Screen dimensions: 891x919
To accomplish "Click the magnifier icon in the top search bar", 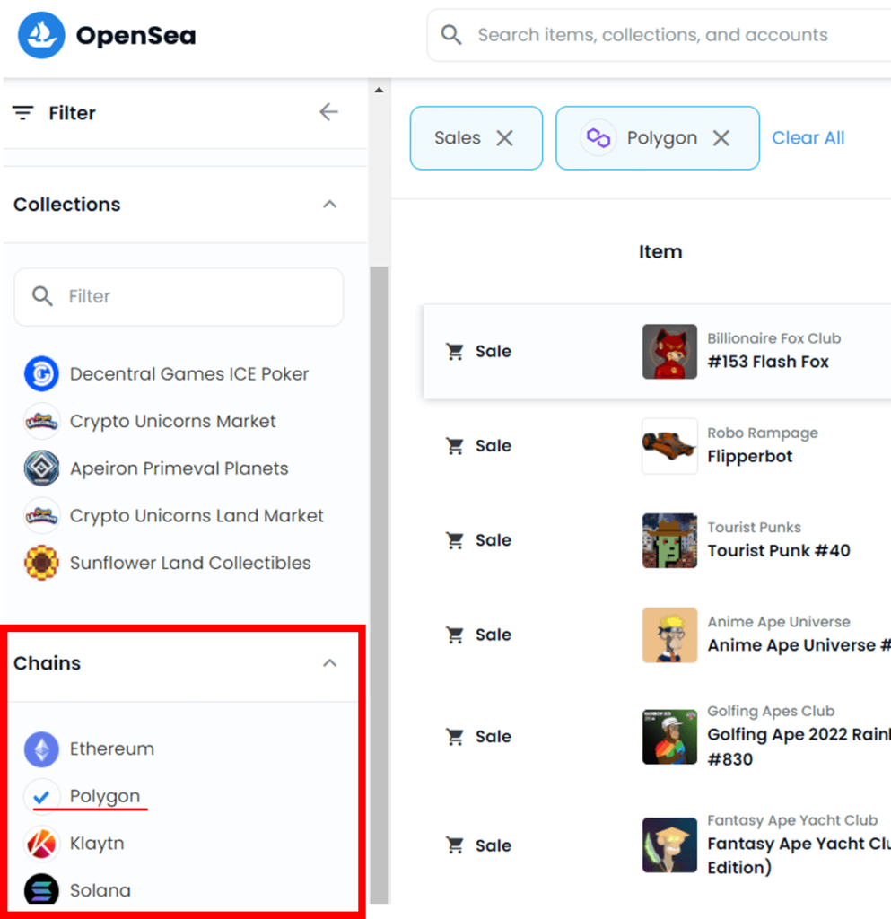I will tap(451, 35).
